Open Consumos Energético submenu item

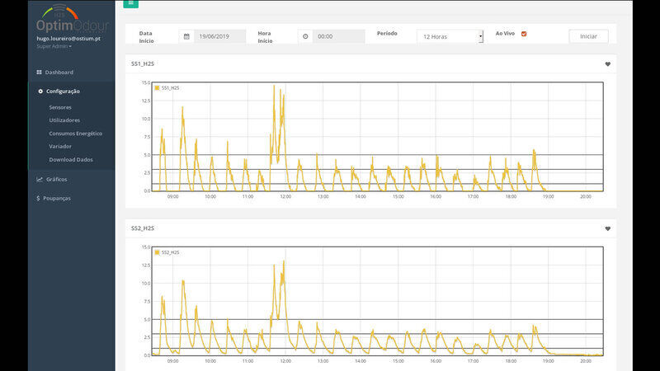[x=76, y=134]
